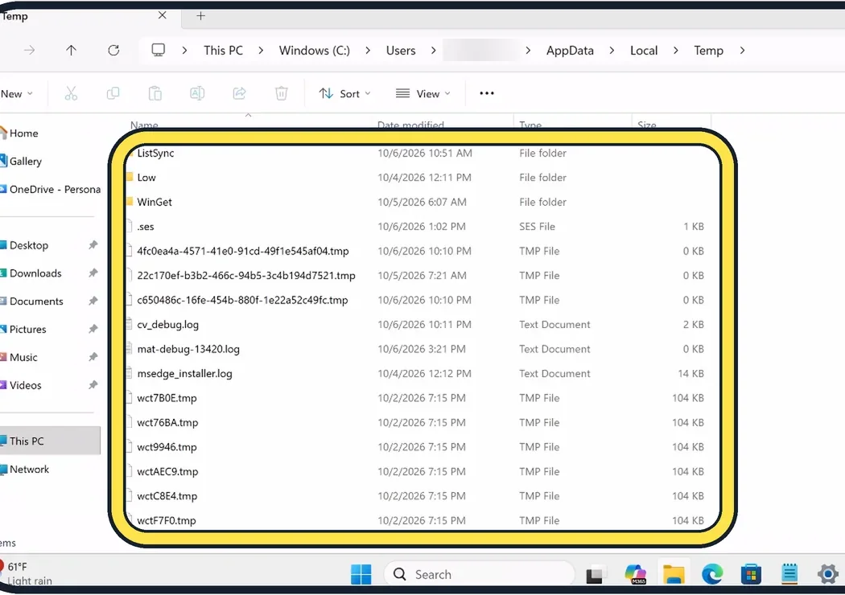This screenshot has height=595, width=845.
Task: Open Notepad icon in taskbar
Action: (789, 574)
